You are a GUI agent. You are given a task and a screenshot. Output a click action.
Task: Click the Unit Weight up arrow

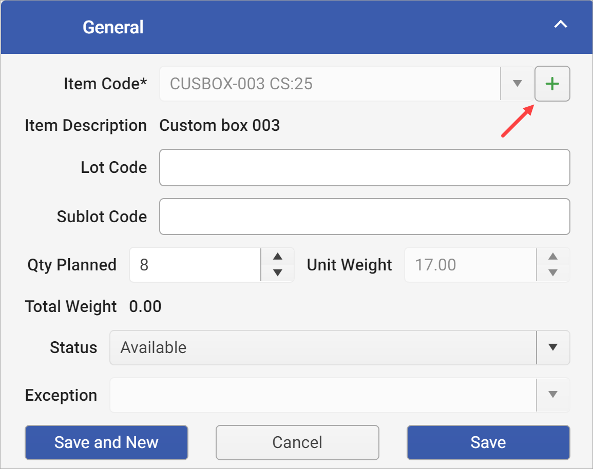coord(553,257)
